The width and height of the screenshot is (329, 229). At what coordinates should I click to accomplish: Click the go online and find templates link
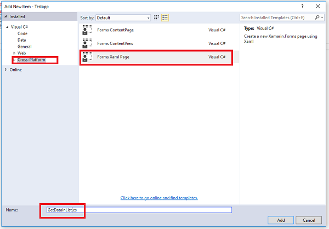(x=159, y=198)
